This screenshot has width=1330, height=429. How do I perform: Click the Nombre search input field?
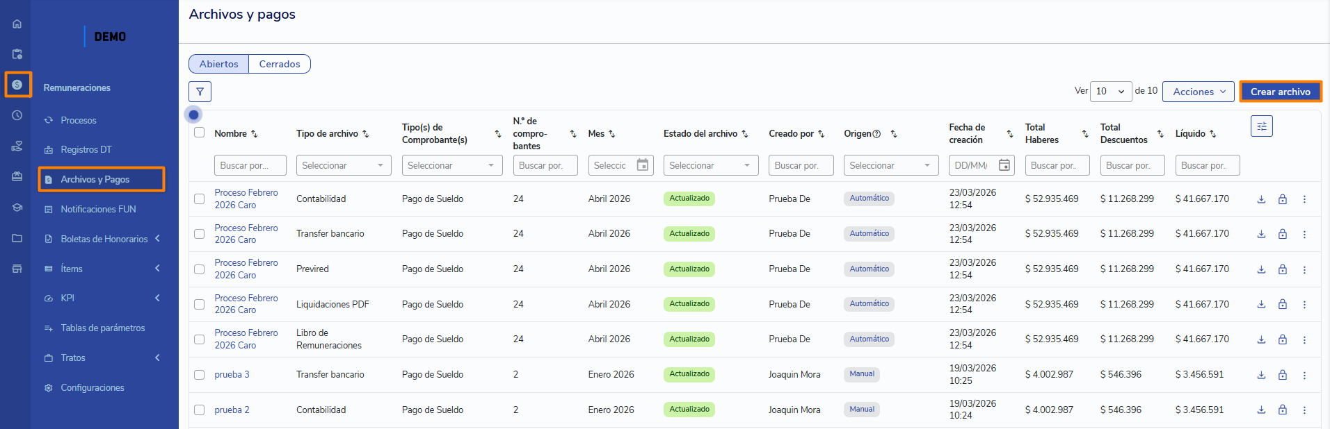tap(250, 165)
